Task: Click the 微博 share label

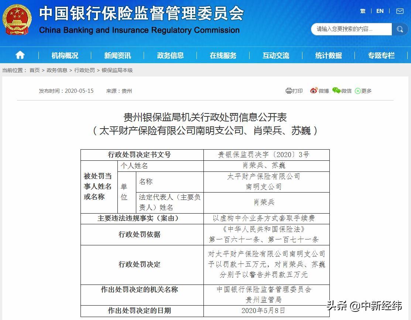Action: (x=324, y=91)
